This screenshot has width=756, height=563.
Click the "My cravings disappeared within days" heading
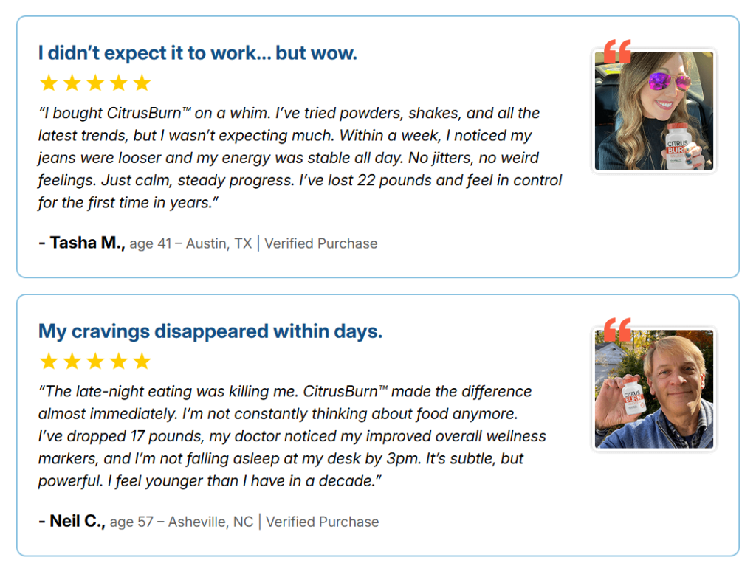(210, 331)
